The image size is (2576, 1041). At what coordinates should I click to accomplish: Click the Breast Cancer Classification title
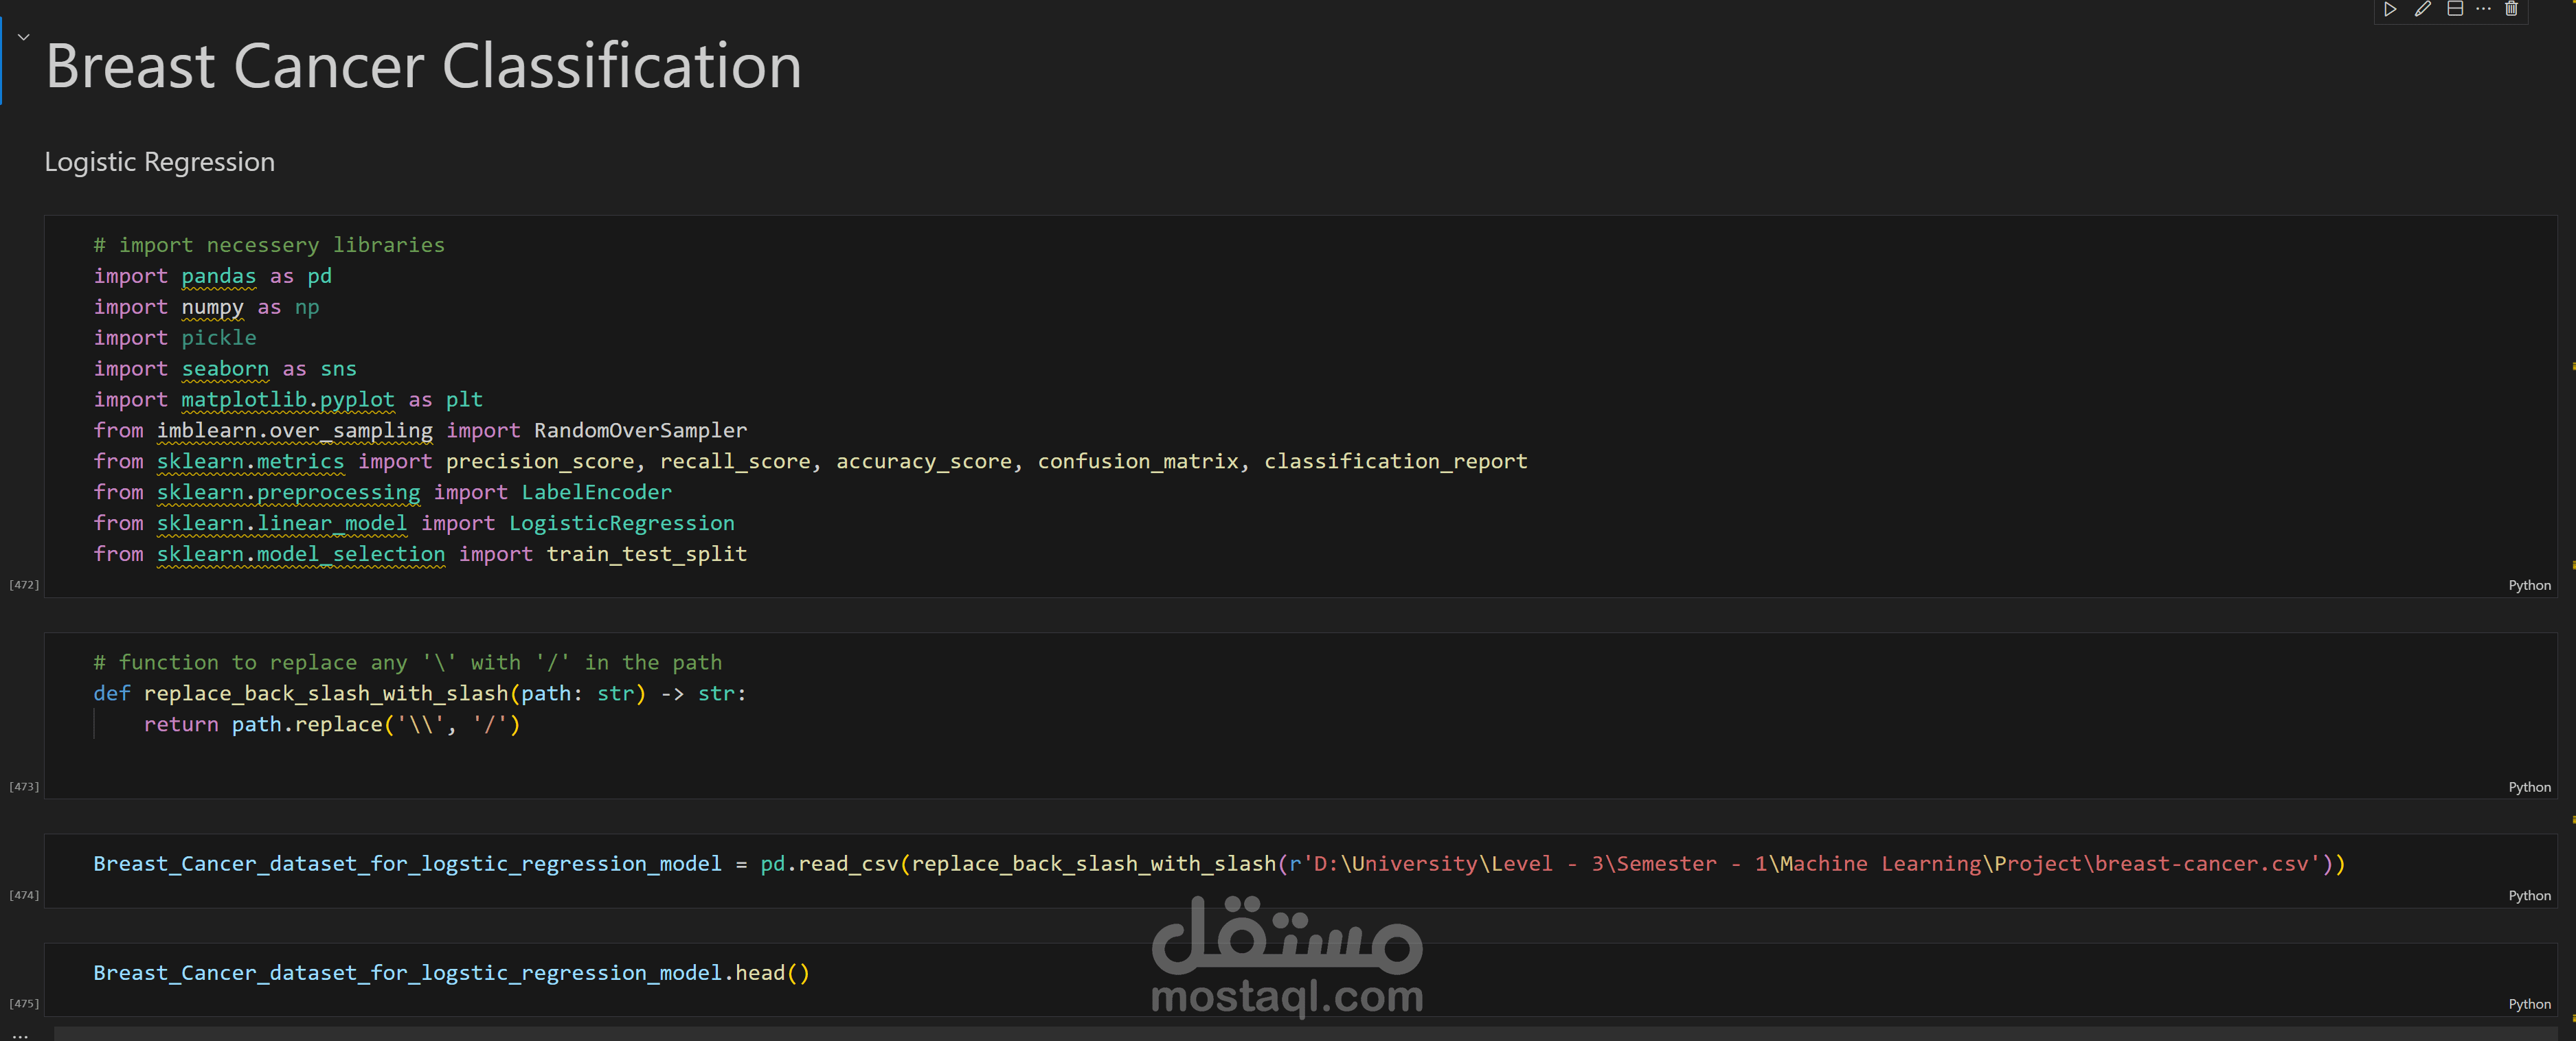pyautogui.click(x=423, y=66)
